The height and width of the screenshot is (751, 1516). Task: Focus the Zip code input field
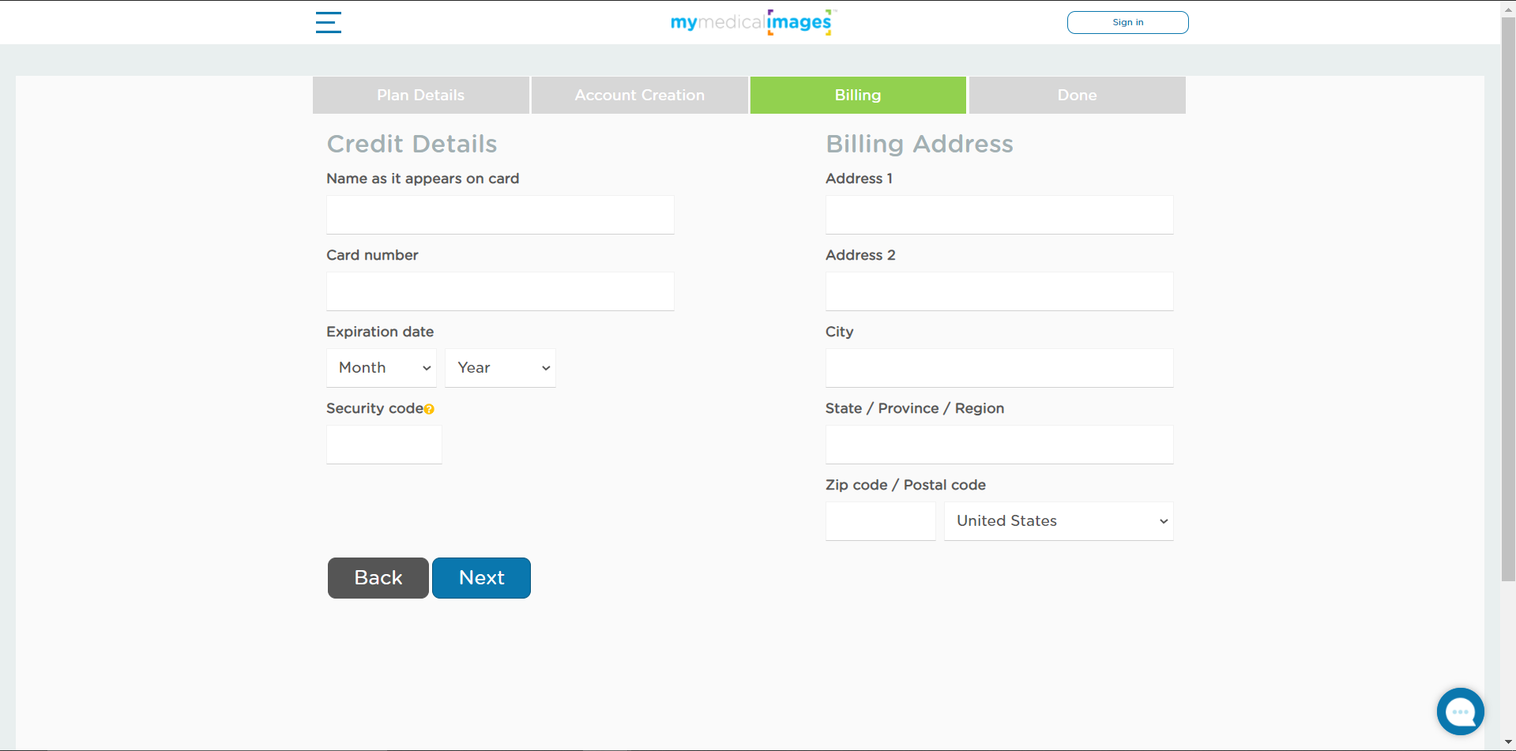(881, 521)
